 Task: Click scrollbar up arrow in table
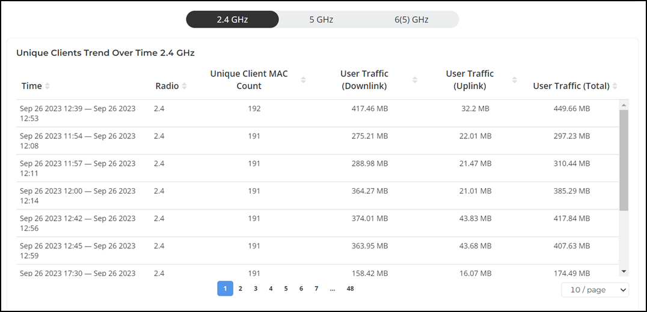tap(624, 105)
